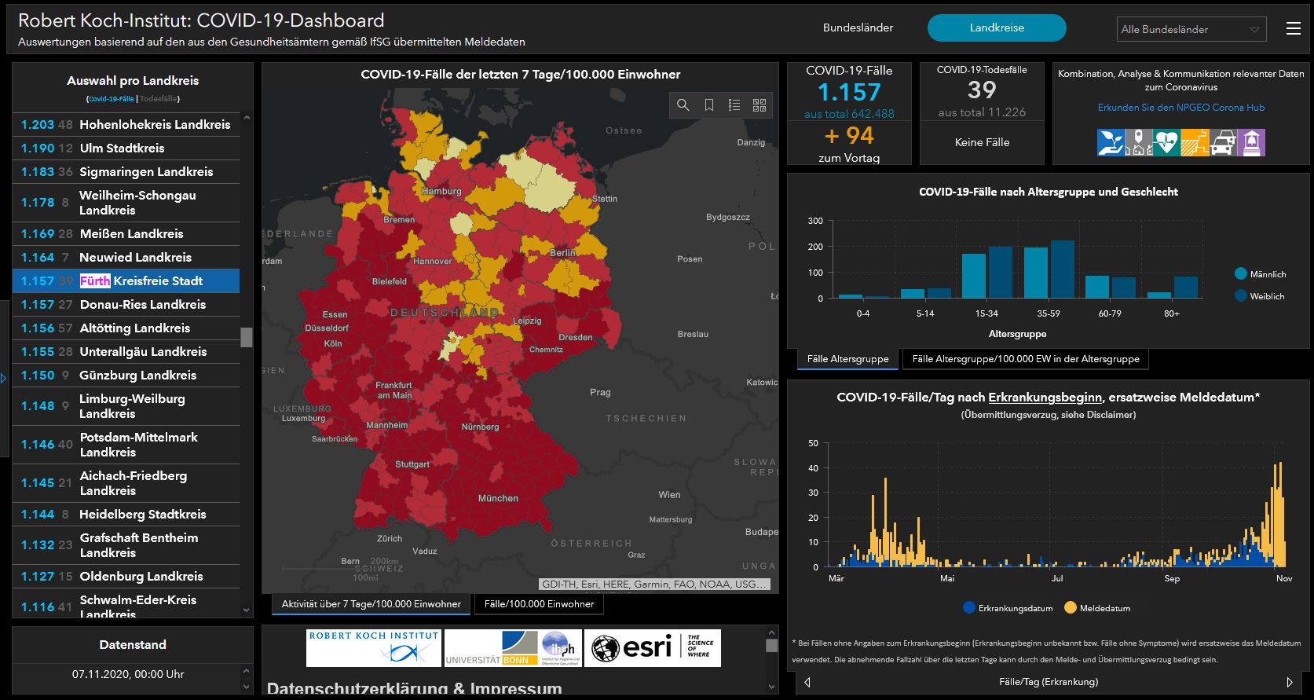Go to previous chart with left arrow

807,682
